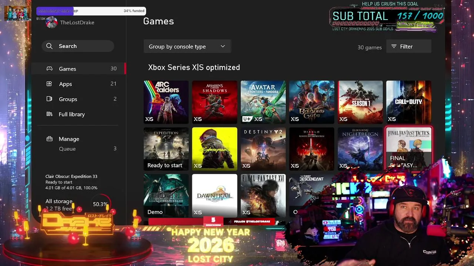474x266 pixels.
Task: Click the magnifying glass search icon
Action: (50, 46)
